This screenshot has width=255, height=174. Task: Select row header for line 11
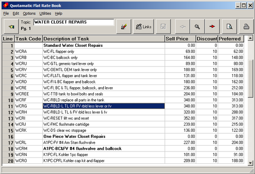coord(8,106)
